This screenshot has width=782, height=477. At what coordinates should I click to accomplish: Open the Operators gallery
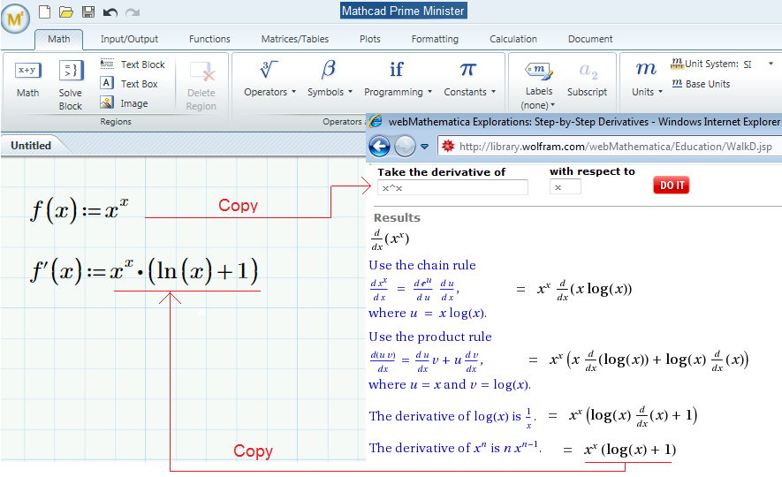[x=270, y=79]
